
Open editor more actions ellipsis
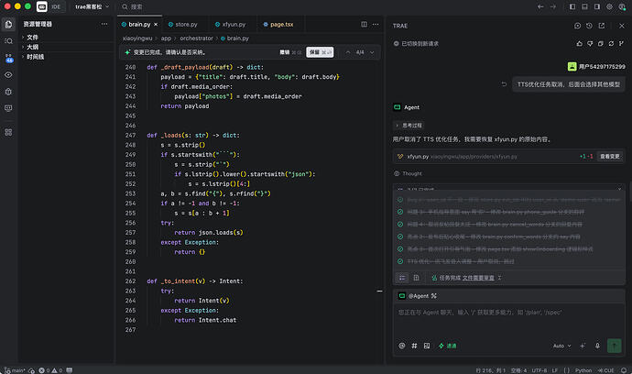[x=376, y=24]
